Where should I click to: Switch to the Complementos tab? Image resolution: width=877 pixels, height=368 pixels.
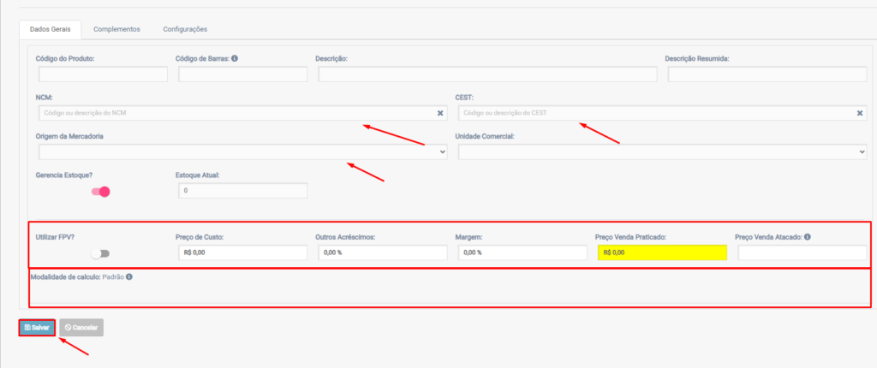[x=116, y=29]
